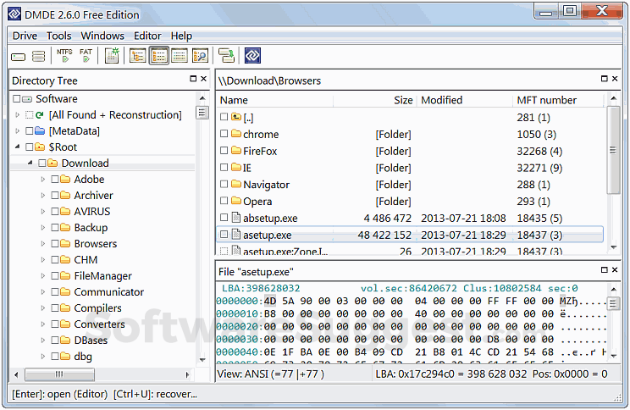
Task: Click the partitions stack toolbar icon
Action: coord(39,57)
